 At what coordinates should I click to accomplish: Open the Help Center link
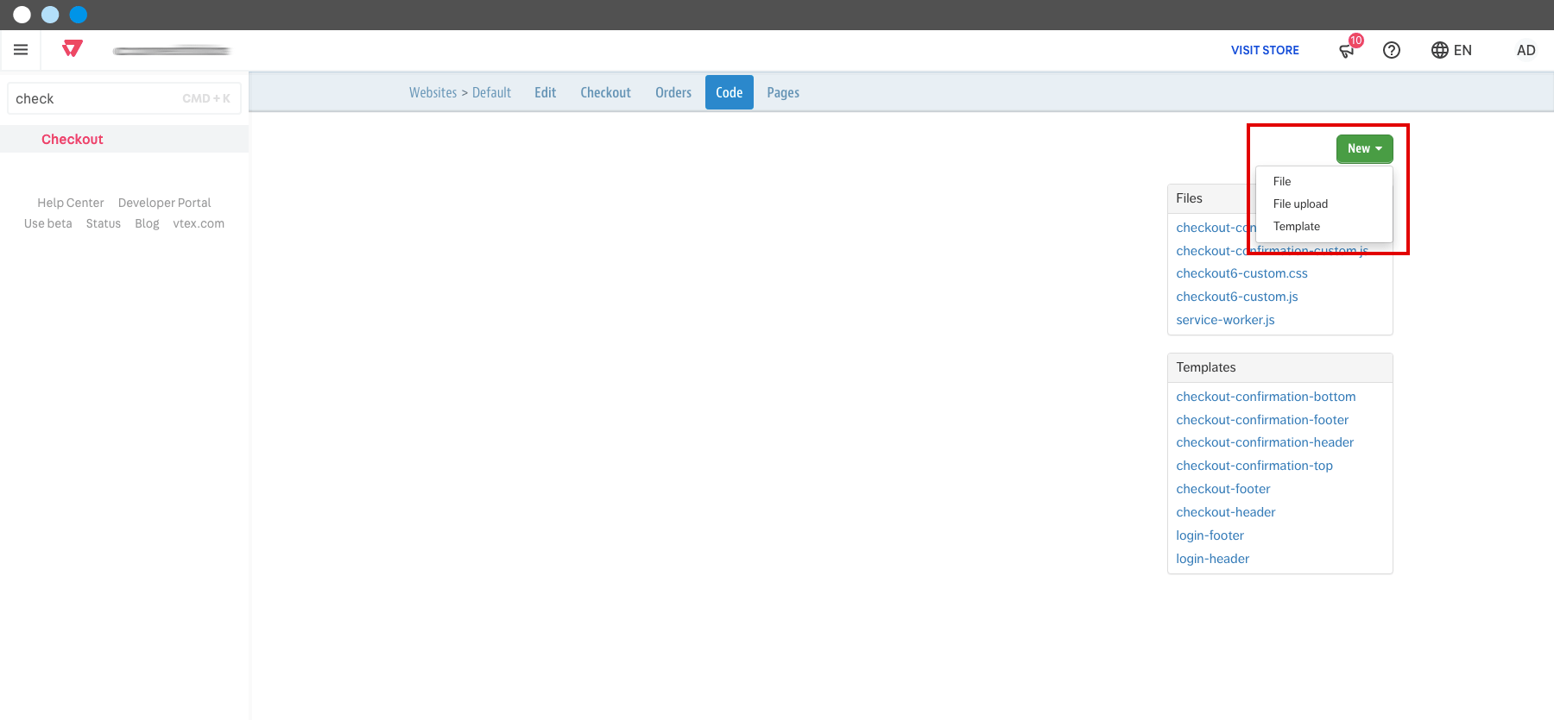71,203
